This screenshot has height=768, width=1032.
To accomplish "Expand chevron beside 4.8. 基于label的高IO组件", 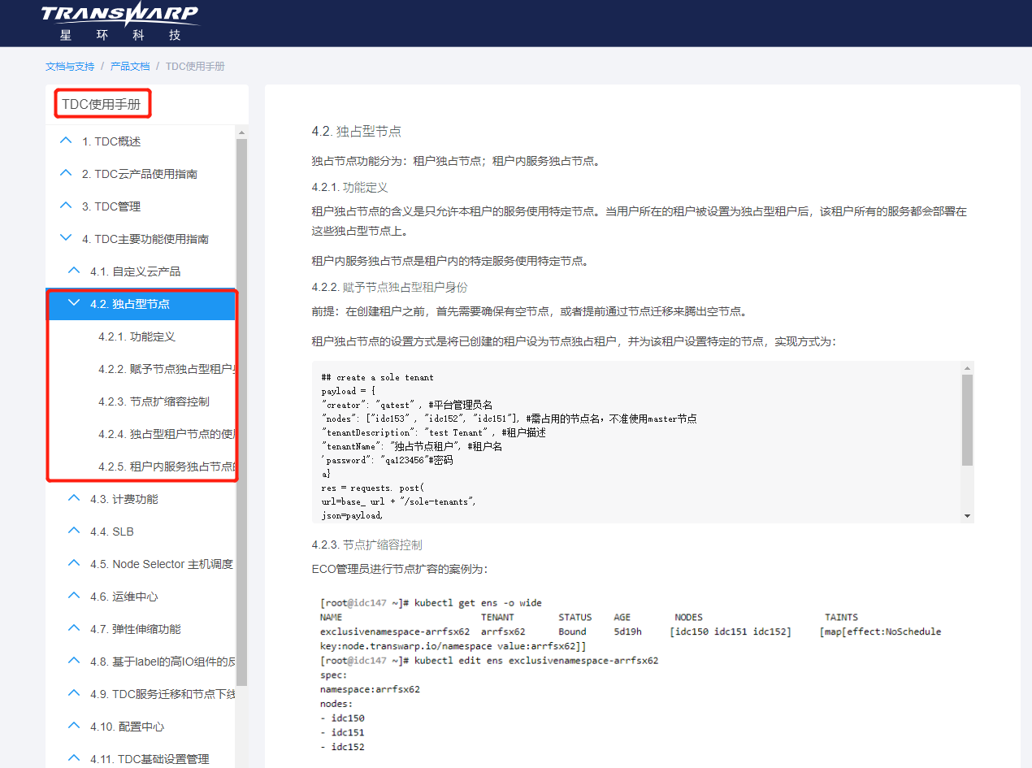I will pos(74,661).
